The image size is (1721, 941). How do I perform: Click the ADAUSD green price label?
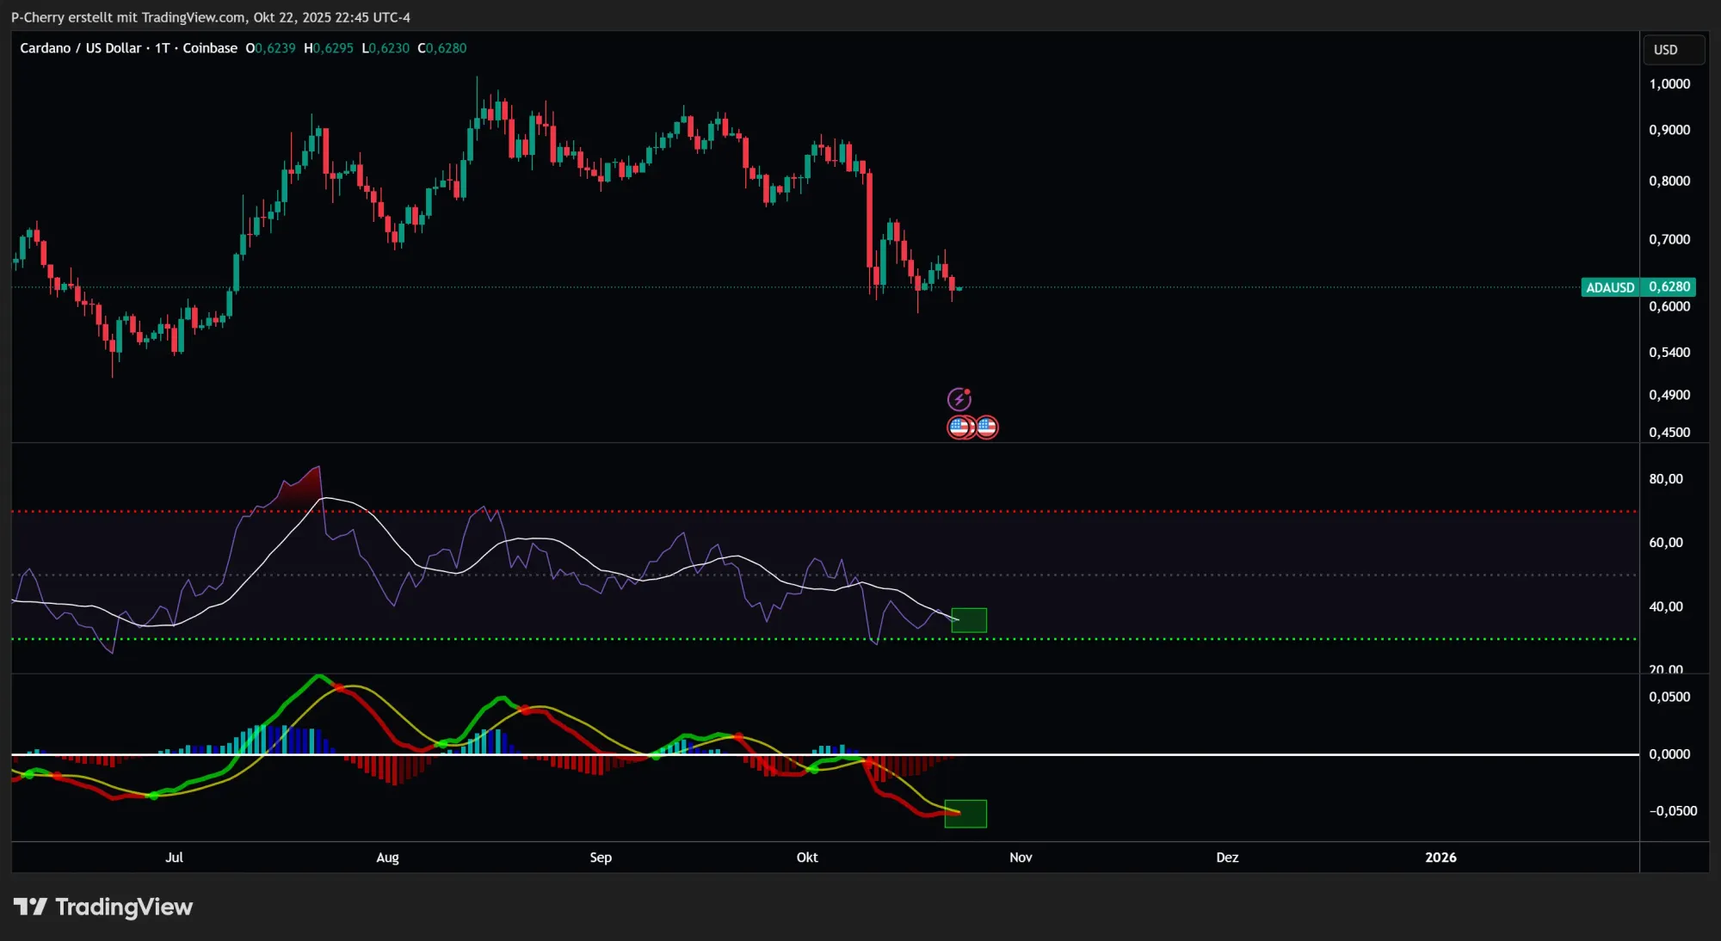point(1610,287)
